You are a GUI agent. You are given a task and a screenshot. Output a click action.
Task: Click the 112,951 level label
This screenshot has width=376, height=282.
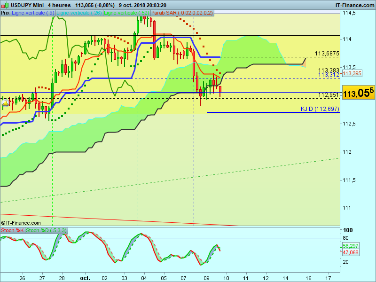329,95
